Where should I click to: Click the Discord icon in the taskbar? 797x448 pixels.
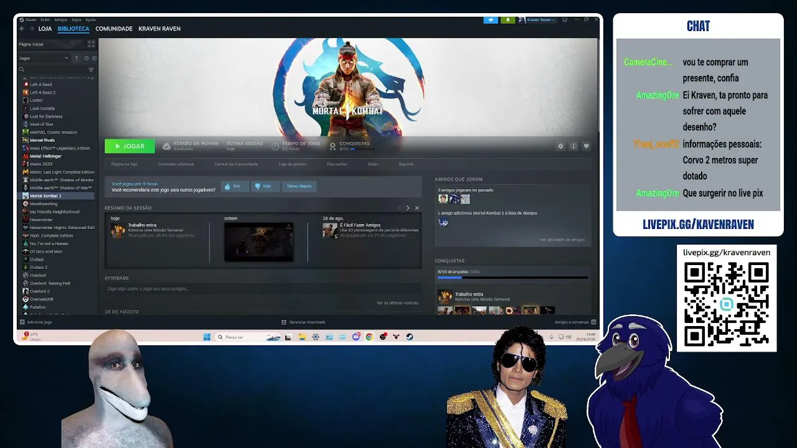(356, 337)
